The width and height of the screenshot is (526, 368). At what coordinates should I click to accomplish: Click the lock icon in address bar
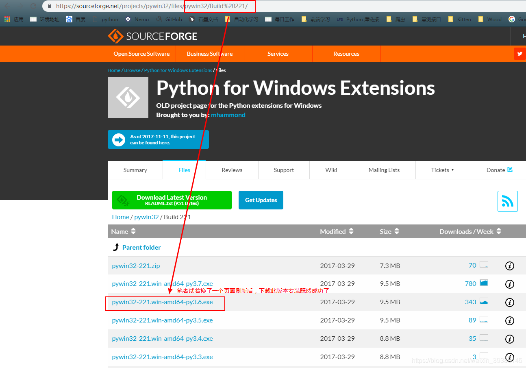(50, 6)
